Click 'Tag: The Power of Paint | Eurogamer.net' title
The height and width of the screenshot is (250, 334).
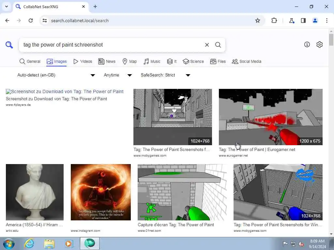257,150
